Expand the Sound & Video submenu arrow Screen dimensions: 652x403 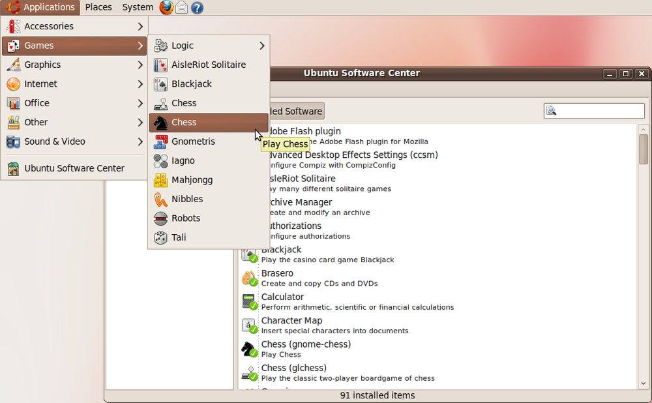[x=140, y=142]
